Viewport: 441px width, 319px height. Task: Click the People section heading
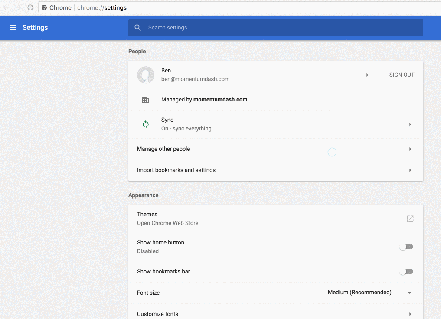pyautogui.click(x=137, y=52)
